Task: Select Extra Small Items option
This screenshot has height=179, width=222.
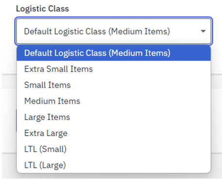Action: (113, 69)
